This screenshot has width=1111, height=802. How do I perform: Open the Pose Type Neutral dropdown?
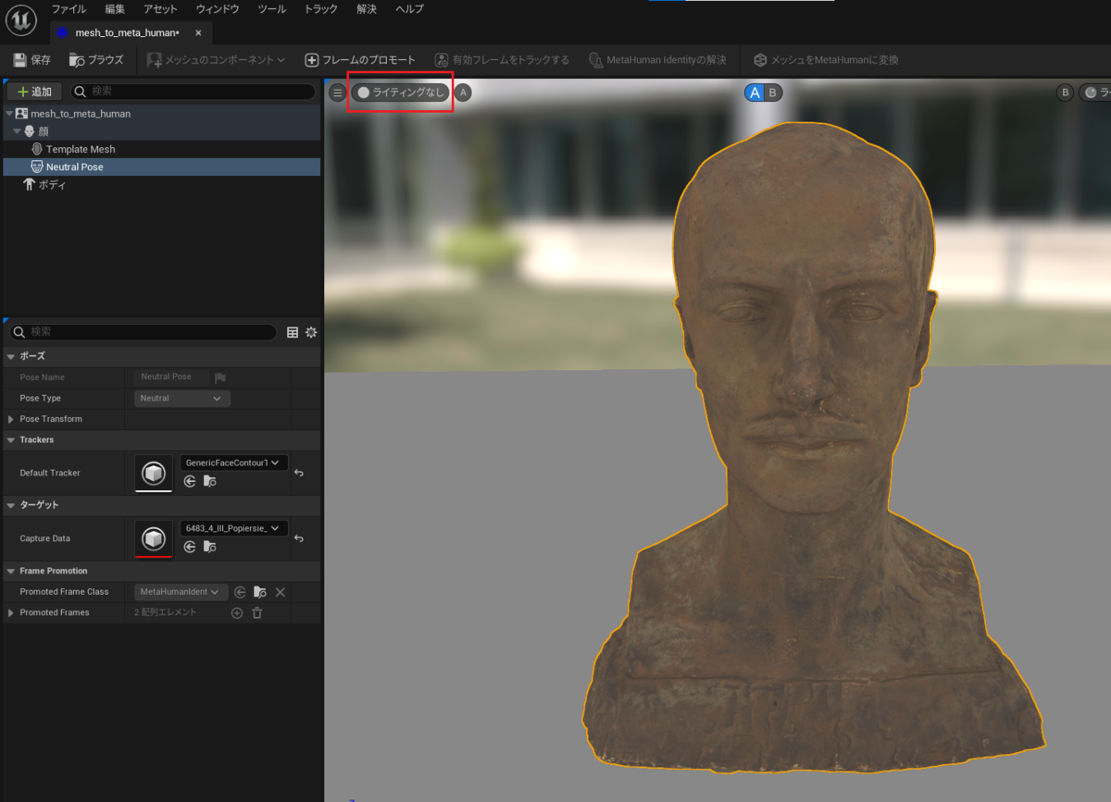pos(182,399)
